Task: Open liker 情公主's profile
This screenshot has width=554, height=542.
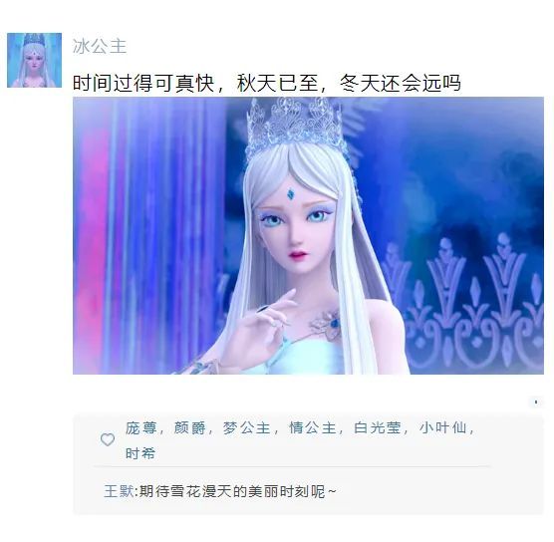Action: click(x=313, y=427)
